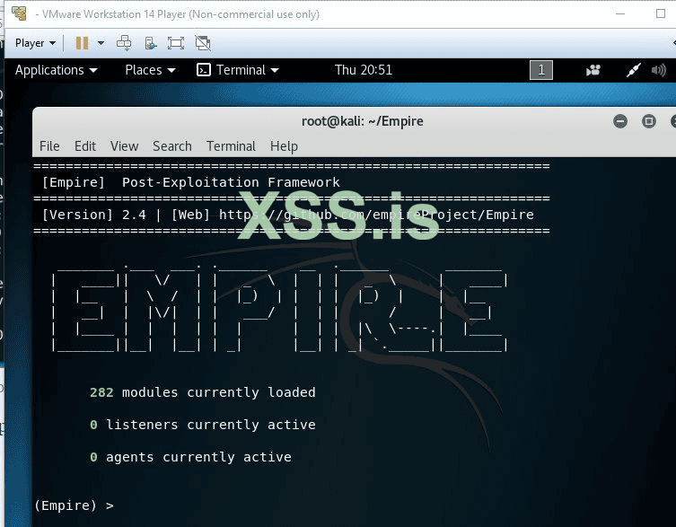Click the '282 modules currently loaded' line
Image resolution: width=676 pixels, height=527 pixels.
tap(203, 392)
